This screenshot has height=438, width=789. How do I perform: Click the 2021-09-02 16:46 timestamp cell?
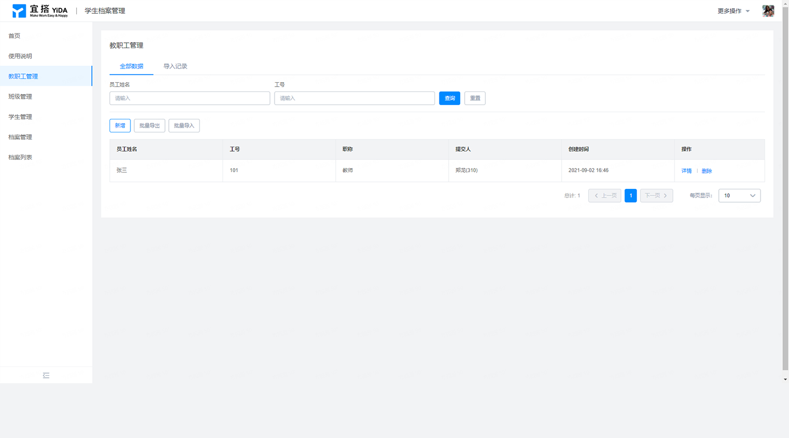(x=618, y=170)
